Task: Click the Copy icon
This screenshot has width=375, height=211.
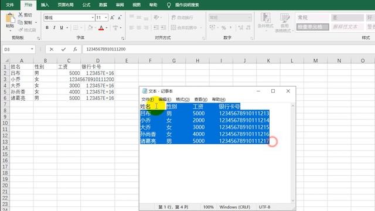Action: point(21,22)
